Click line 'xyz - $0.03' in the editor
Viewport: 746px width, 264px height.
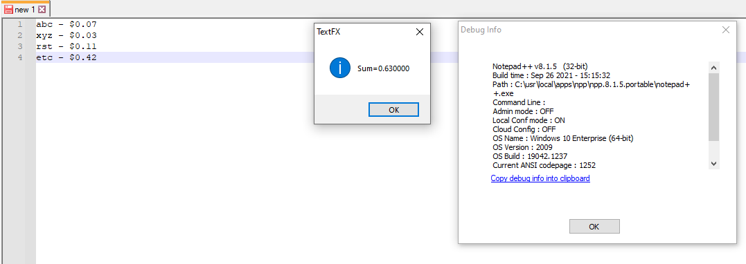point(66,35)
